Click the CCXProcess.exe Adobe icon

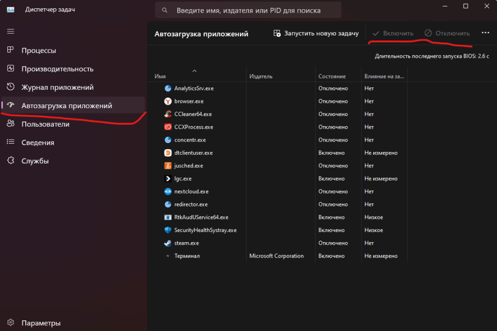167,127
